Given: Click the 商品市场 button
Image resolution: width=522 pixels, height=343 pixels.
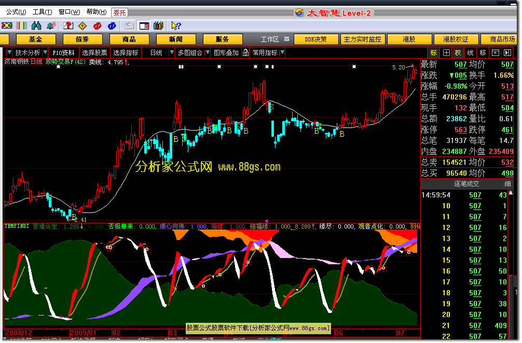Looking at the screenshot, I should [499, 39].
